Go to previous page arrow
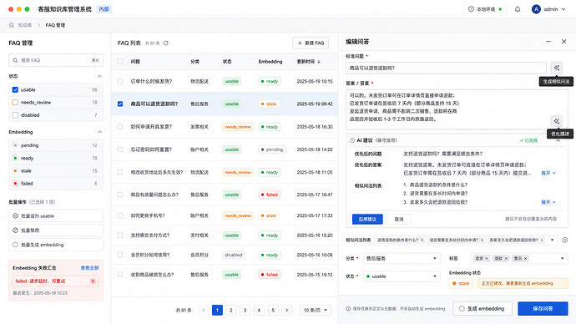The width and height of the screenshot is (576, 324). [204, 310]
